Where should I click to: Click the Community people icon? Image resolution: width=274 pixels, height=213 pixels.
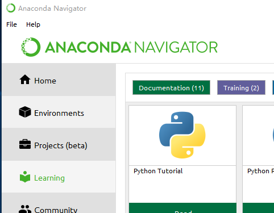(x=25, y=209)
